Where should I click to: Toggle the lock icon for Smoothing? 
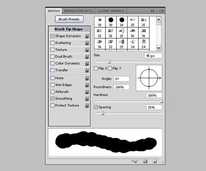coord(87,98)
